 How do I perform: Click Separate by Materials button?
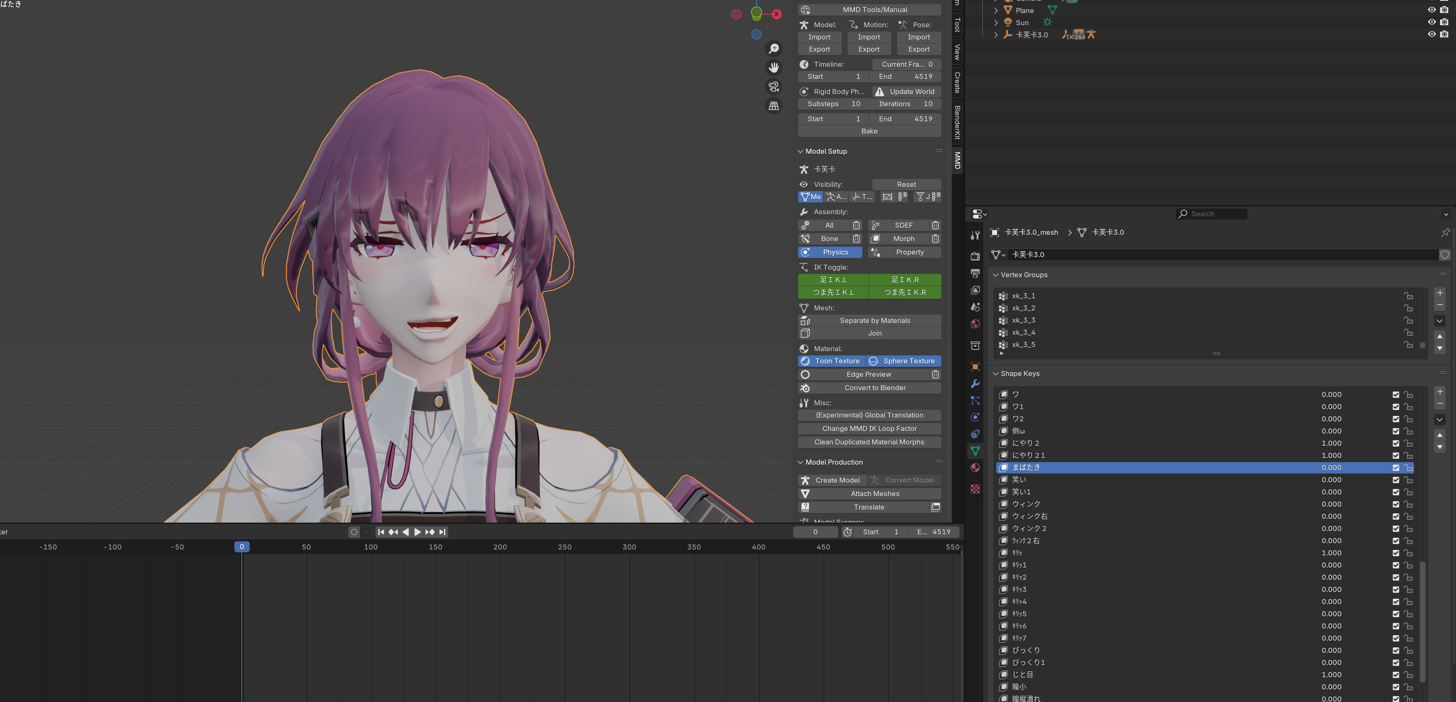[x=875, y=321]
